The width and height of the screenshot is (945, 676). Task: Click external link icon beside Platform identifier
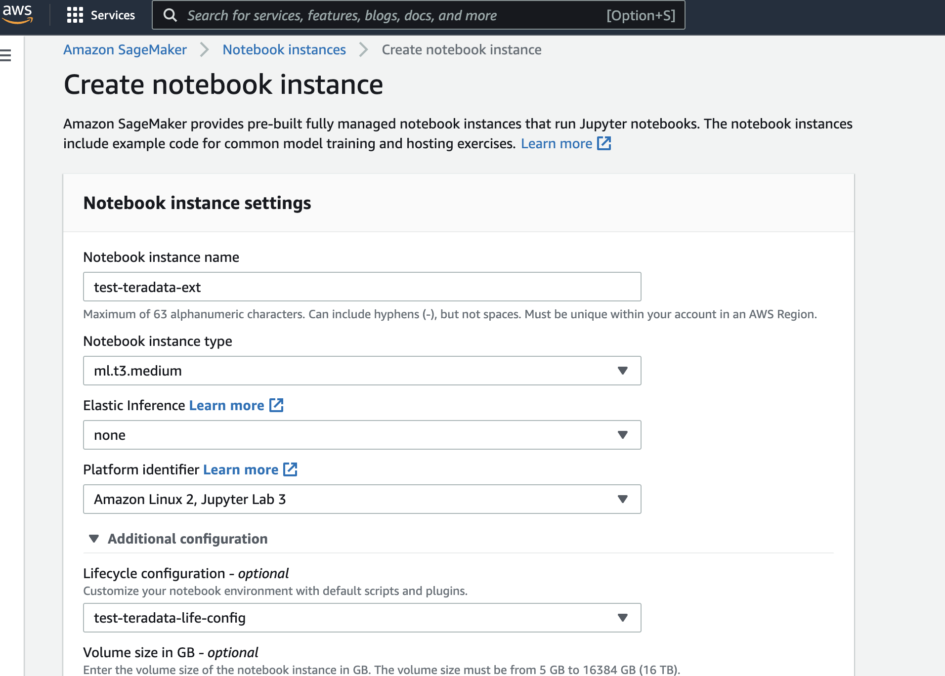point(290,469)
